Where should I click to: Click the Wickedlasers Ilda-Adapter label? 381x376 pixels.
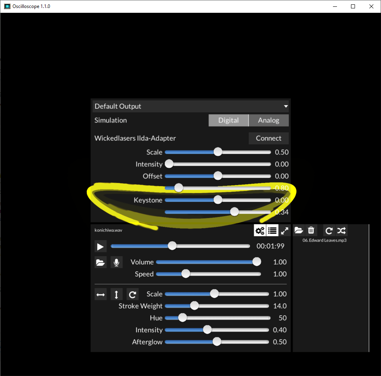135,138
